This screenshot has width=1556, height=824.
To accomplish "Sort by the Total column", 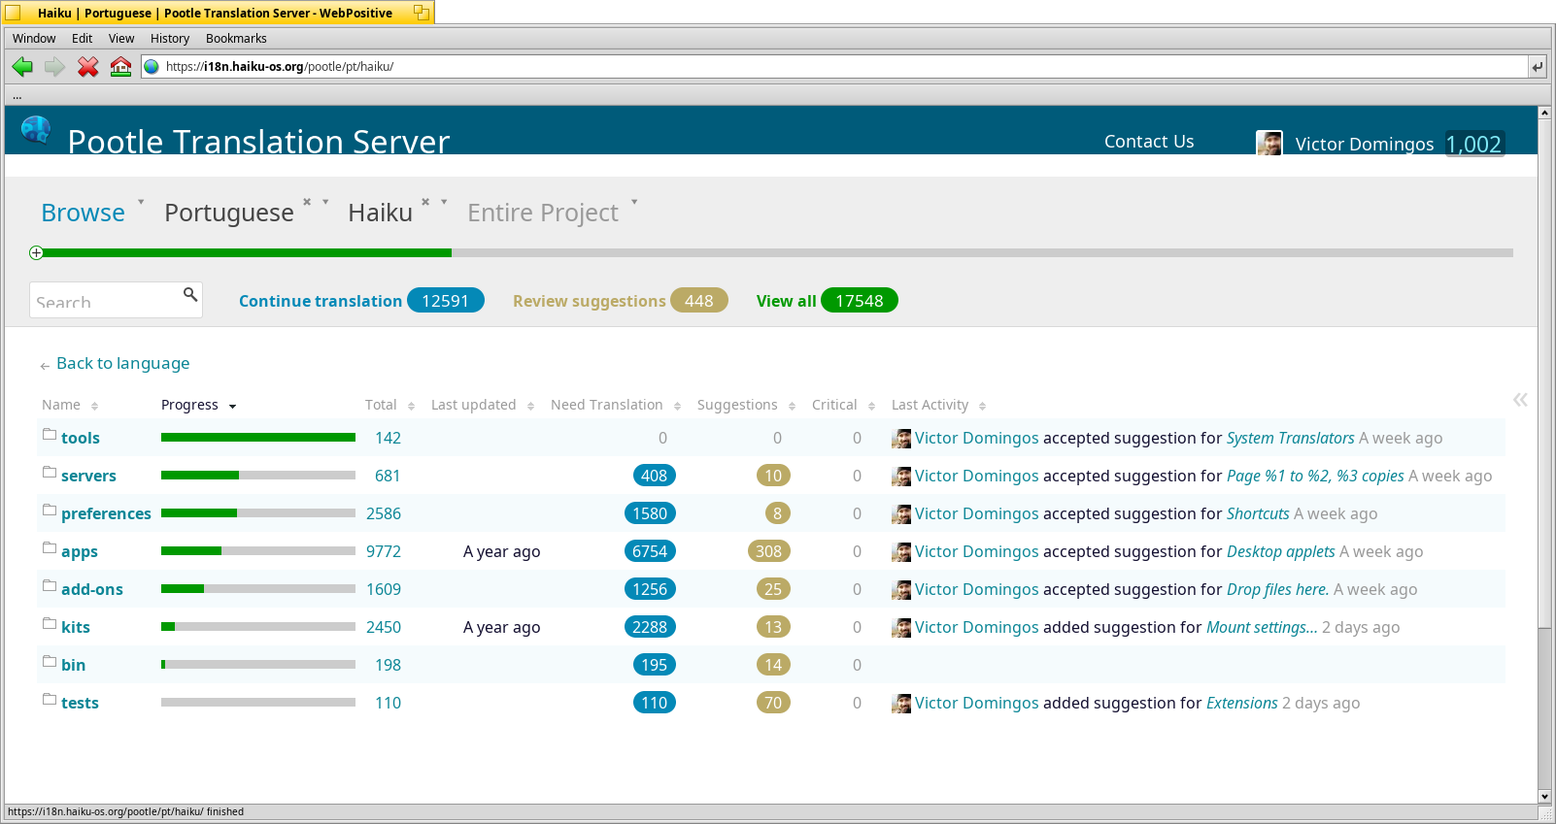I will pyautogui.click(x=390, y=405).
